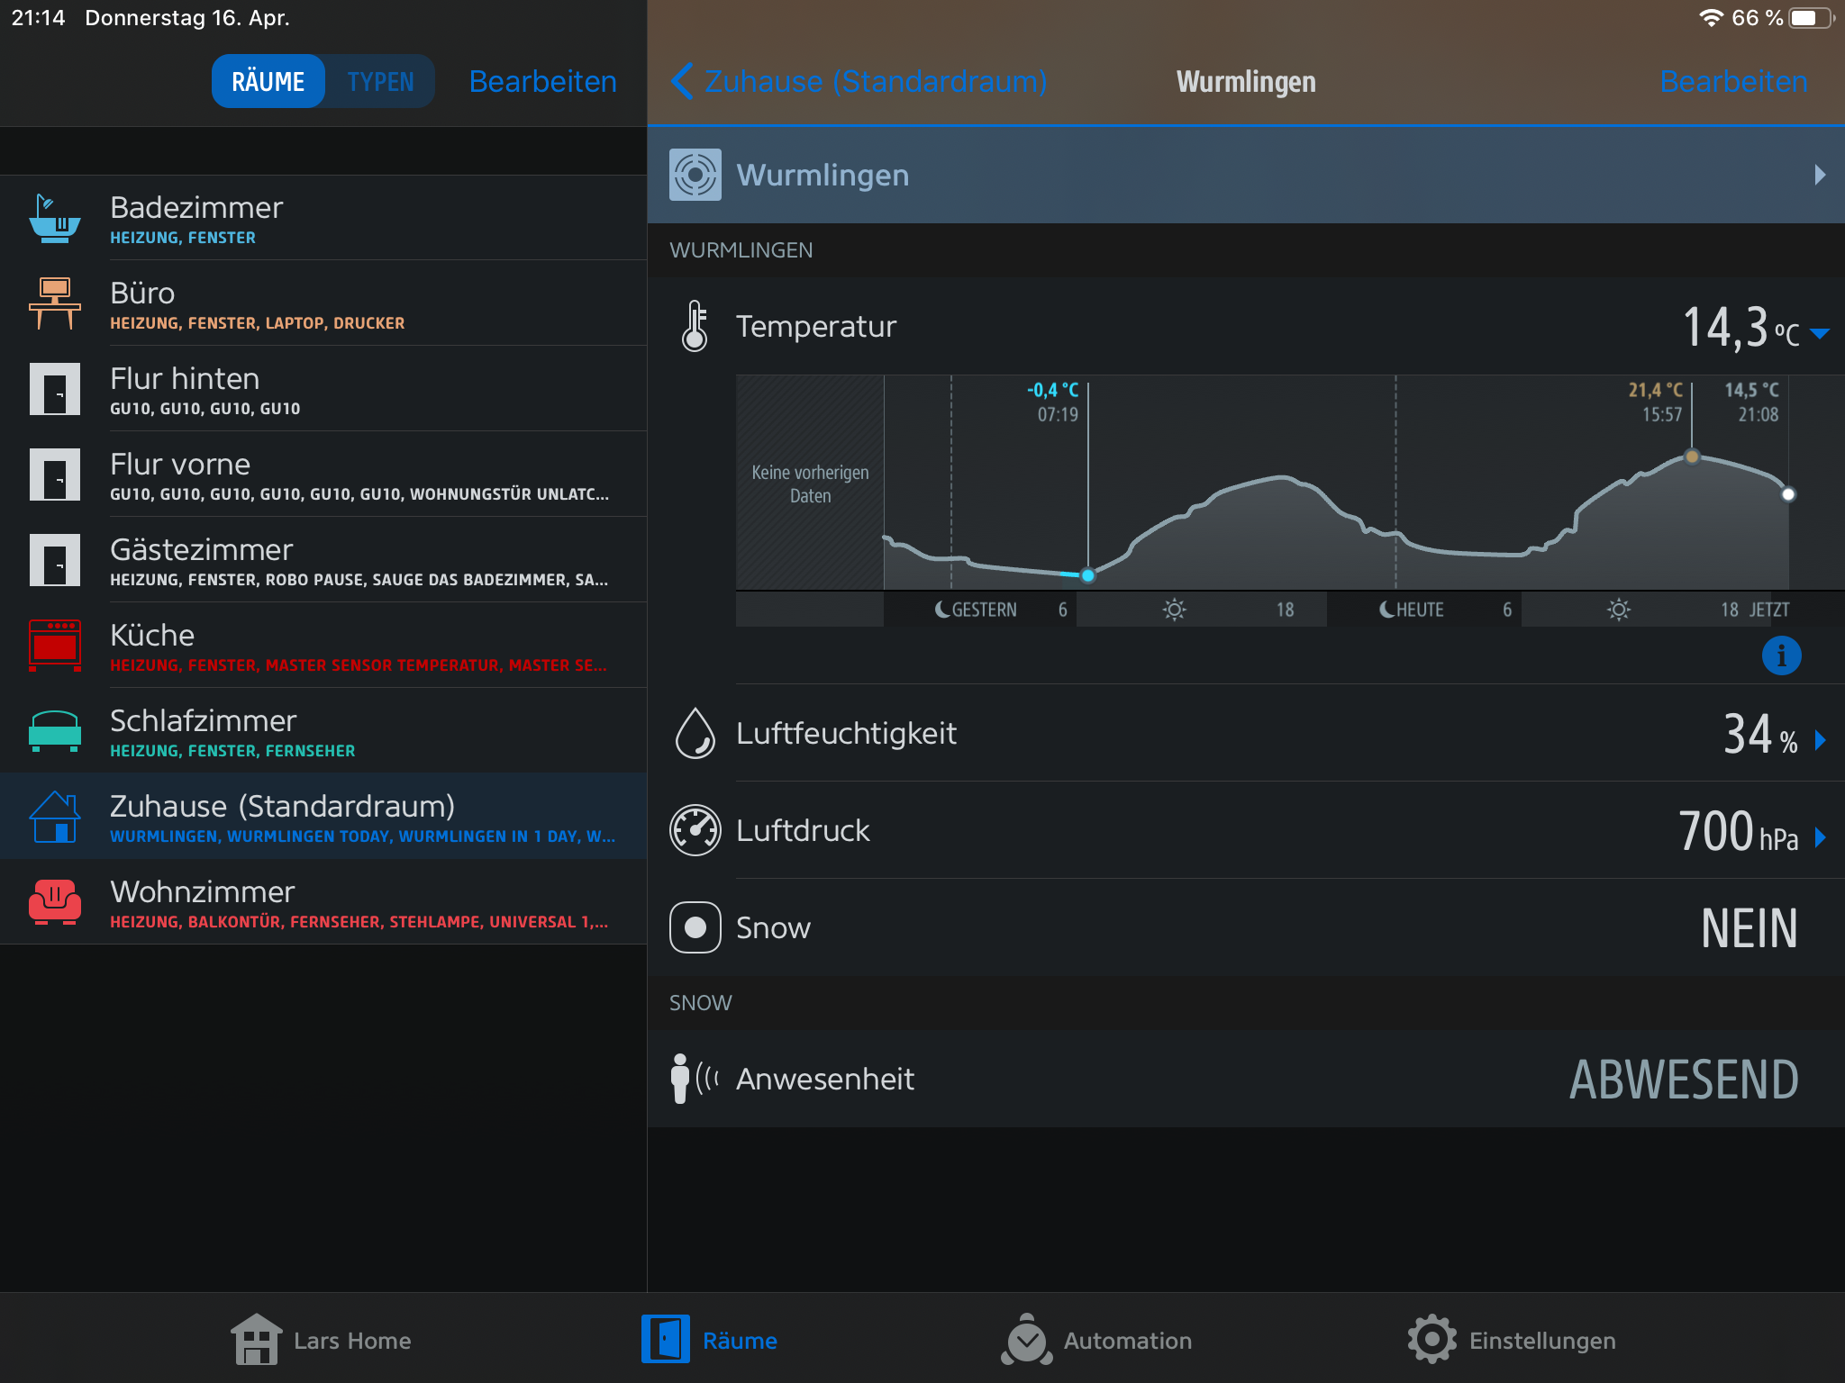The width and height of the screenshot is (1845, 1383).
Task: Tap the 21,4 °C maximum point on the chart
Action: (x=1692, y=456)
